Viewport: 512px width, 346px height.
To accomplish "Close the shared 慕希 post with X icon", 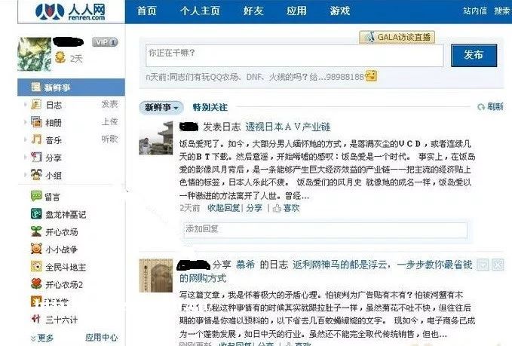I will click(498, 265).
